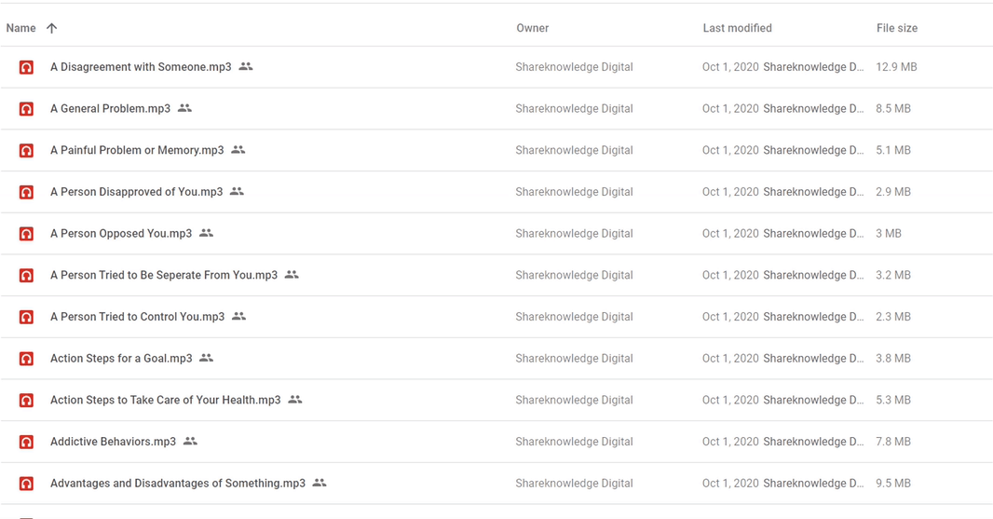Click the Owner column header

(x=532, y=28)
